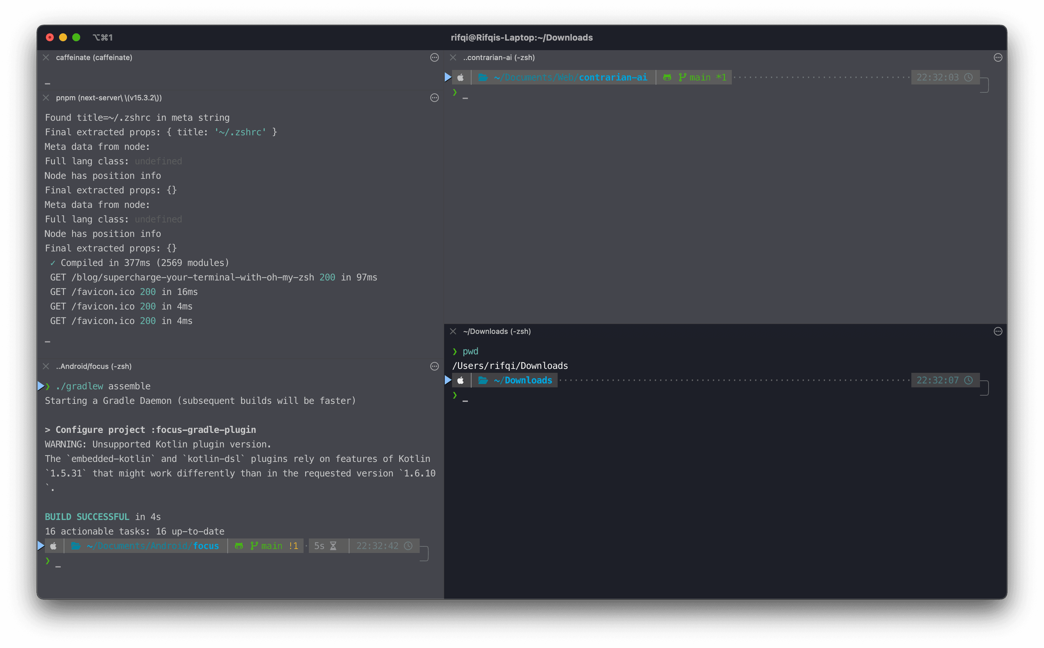The width and height of the screenshot is (1044, 648).
Task: Click the Apple icon in the contrarian-ai prompt
Action: [461, 77]
